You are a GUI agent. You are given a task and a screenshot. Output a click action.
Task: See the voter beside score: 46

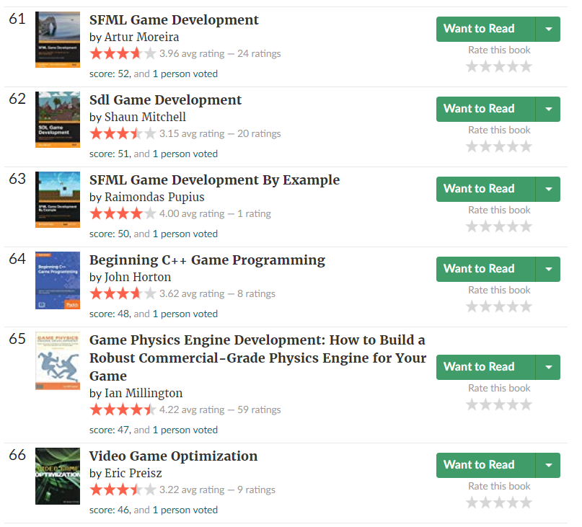coord(185,510)
